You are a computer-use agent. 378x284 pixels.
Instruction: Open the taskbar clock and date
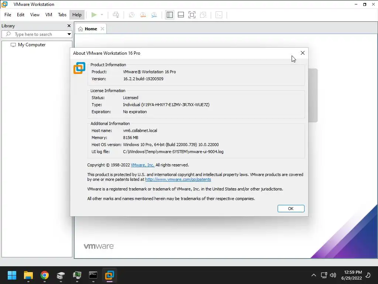[x=351, y=275]
